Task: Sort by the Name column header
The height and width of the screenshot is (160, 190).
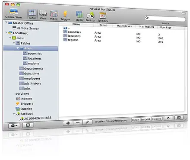Action: click(x=76, y=24)
